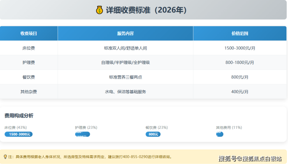288x165 pixels.
Task: Click the 标准双人间/舒适单人间 service cell
Action: coord(125,48)
